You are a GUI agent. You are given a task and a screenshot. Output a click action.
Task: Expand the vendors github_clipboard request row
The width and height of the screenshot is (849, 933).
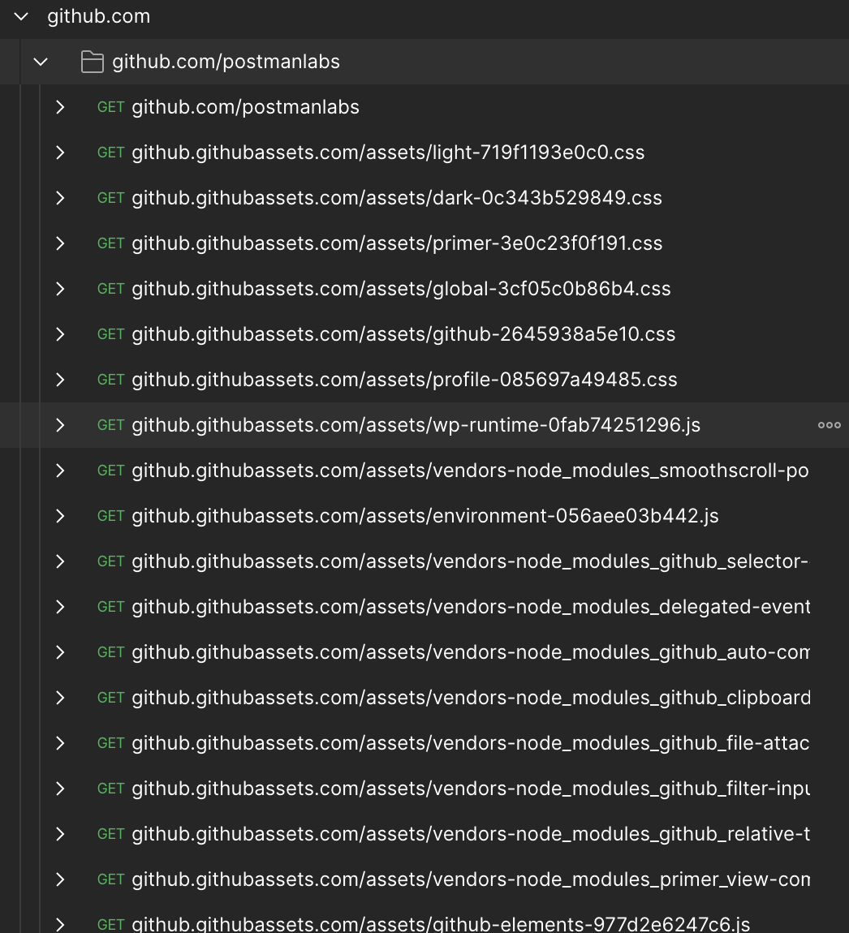(x=60, y=698)
